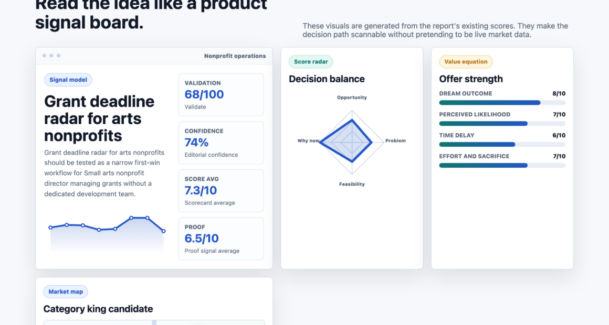Viewport: 609px width, 325px height.
Task: Open the Market map tag
Action: point(66,291)
